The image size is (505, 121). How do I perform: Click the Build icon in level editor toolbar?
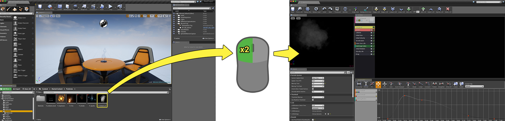tap(102, 7)
